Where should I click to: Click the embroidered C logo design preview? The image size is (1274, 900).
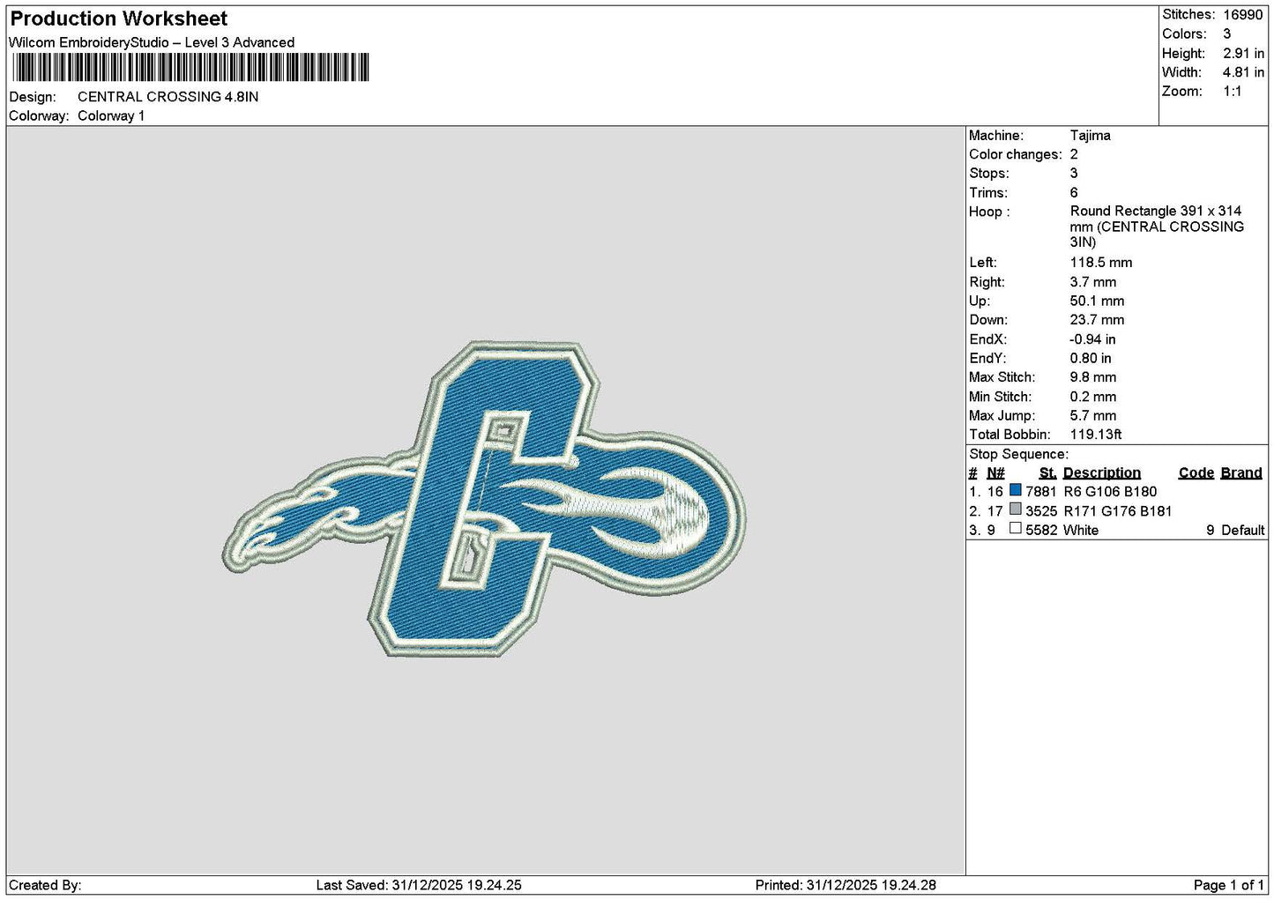tap(484, 499)
